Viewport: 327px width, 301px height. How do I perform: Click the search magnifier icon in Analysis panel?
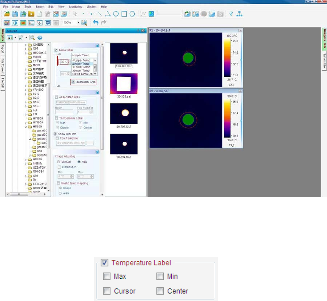(32, 38)
